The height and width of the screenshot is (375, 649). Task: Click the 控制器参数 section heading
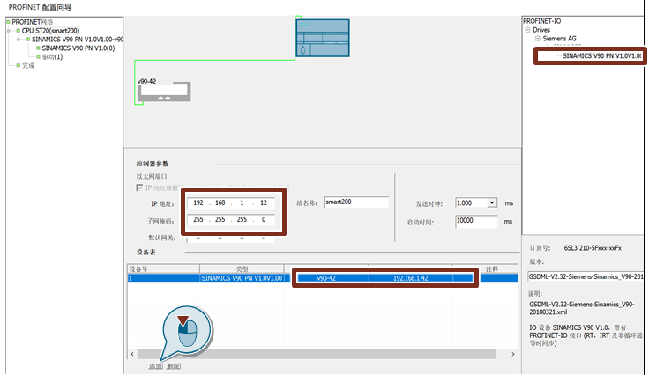tap(153, 164)
